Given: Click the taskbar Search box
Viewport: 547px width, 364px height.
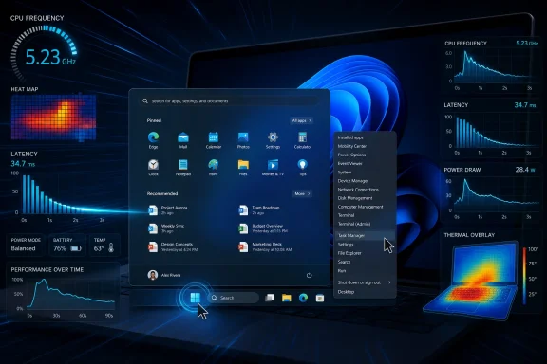Looking at the screenshot, I should coord(234,298).
